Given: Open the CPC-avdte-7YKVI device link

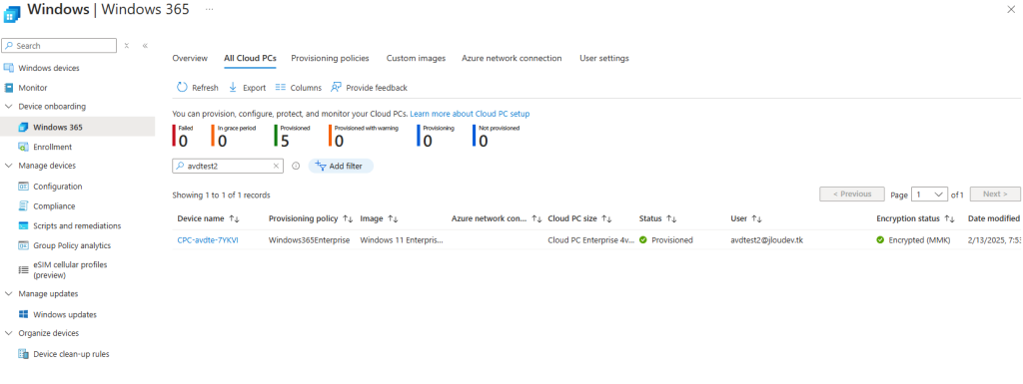Looking at the screenshot, I should (208, 240).
